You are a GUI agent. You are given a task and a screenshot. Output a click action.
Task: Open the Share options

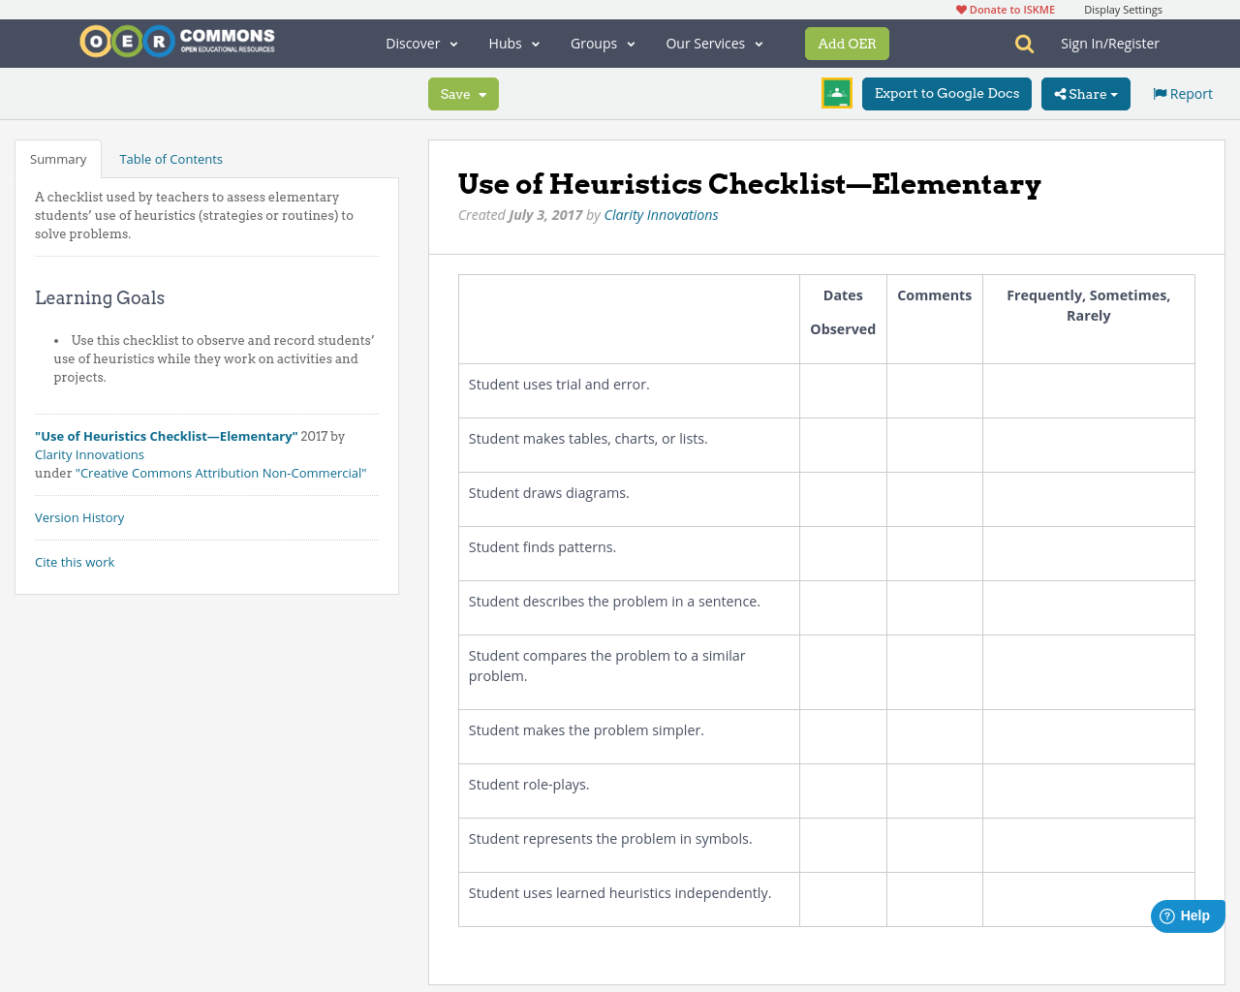pos(1085,93)
